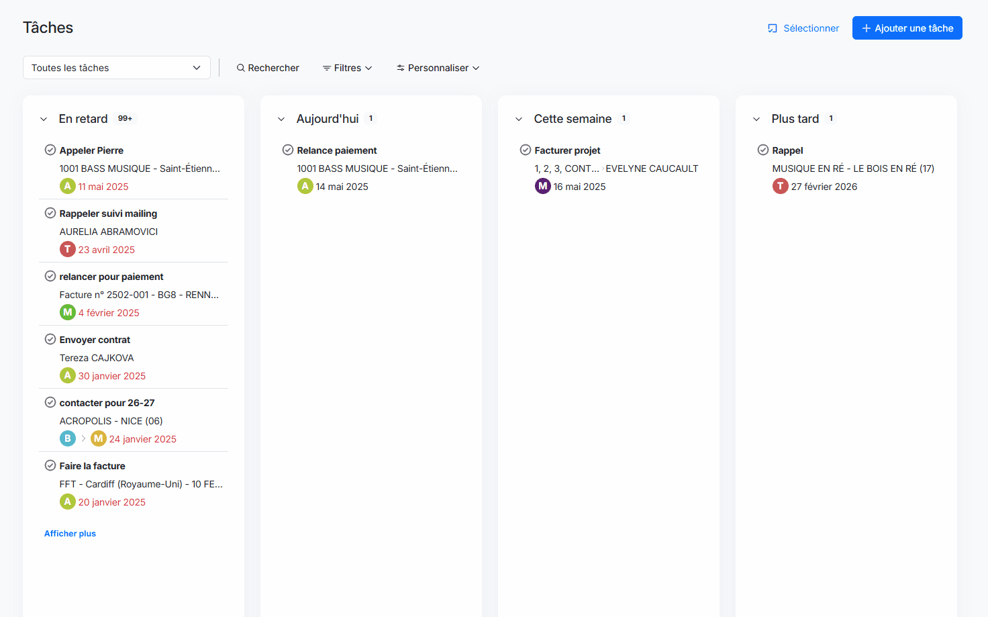Open the Toutes les tâches dropdown
The width and height of the screenshot is (988, 617).
tap(116, 68)
